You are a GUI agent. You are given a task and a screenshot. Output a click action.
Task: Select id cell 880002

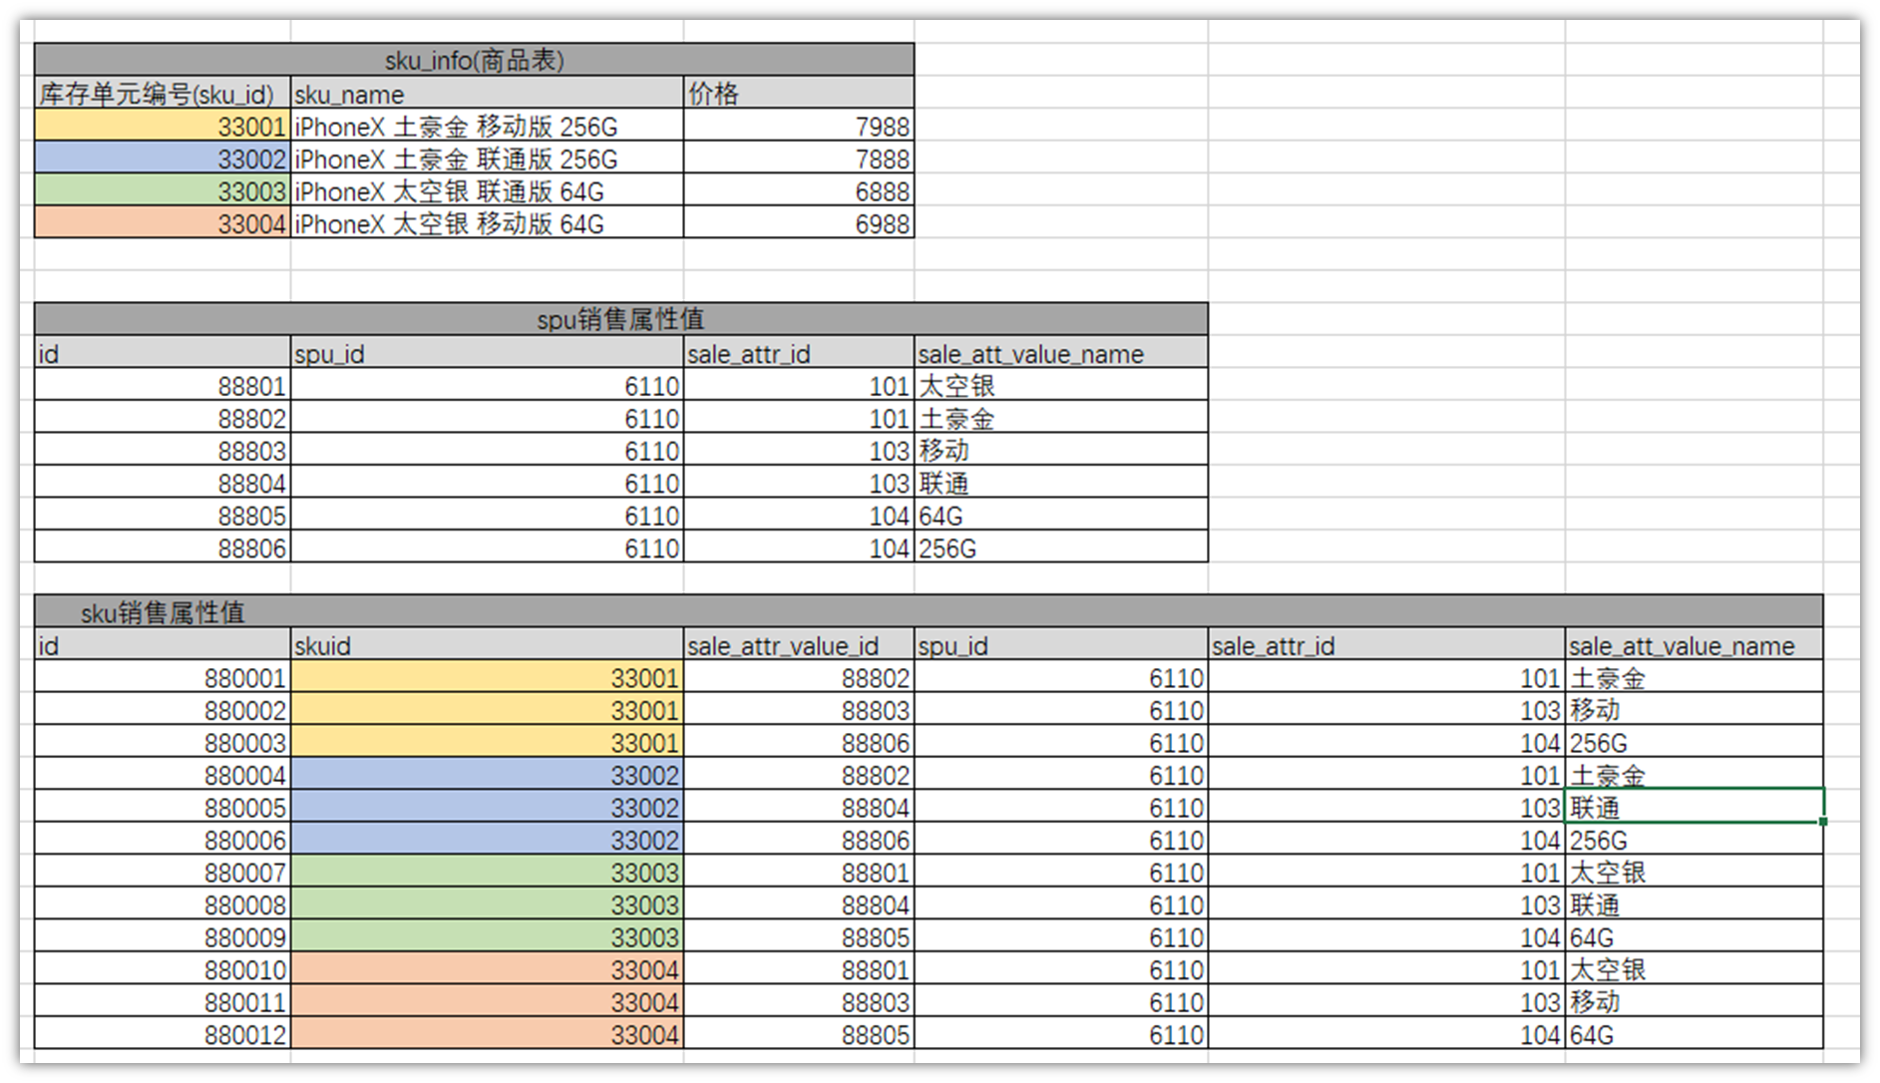pyautogui.click(x=163, y=709)
